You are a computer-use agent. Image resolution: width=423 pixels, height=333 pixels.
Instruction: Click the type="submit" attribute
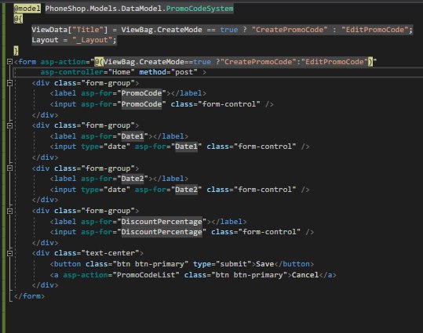point(222,264)
